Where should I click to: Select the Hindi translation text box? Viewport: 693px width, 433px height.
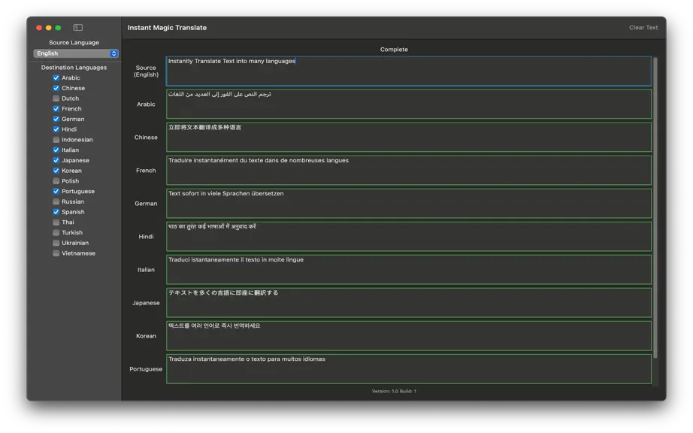tap(408, 237)
